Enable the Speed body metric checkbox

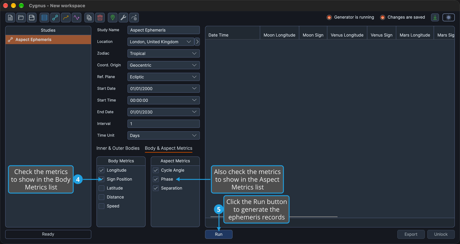101,206
